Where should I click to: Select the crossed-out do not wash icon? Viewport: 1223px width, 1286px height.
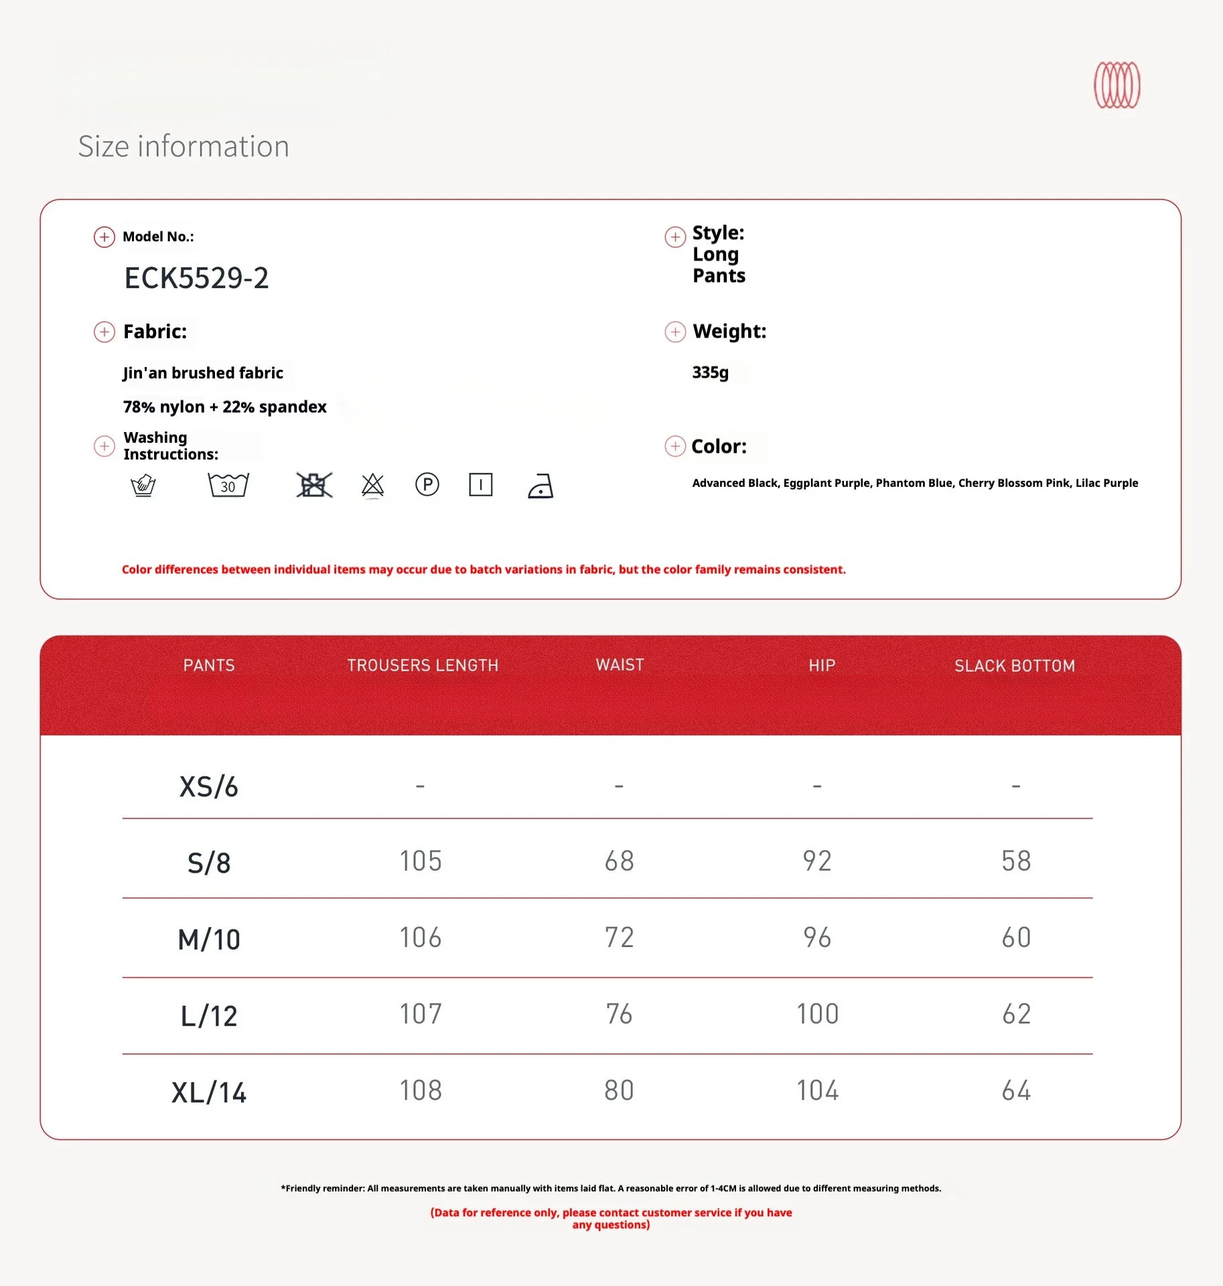[x=313, y=485]
